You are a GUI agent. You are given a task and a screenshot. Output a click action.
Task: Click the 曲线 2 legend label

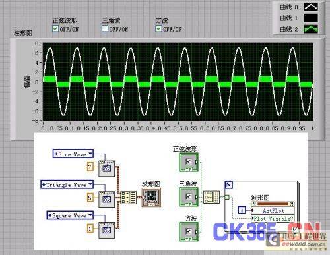tap(288, 29)
